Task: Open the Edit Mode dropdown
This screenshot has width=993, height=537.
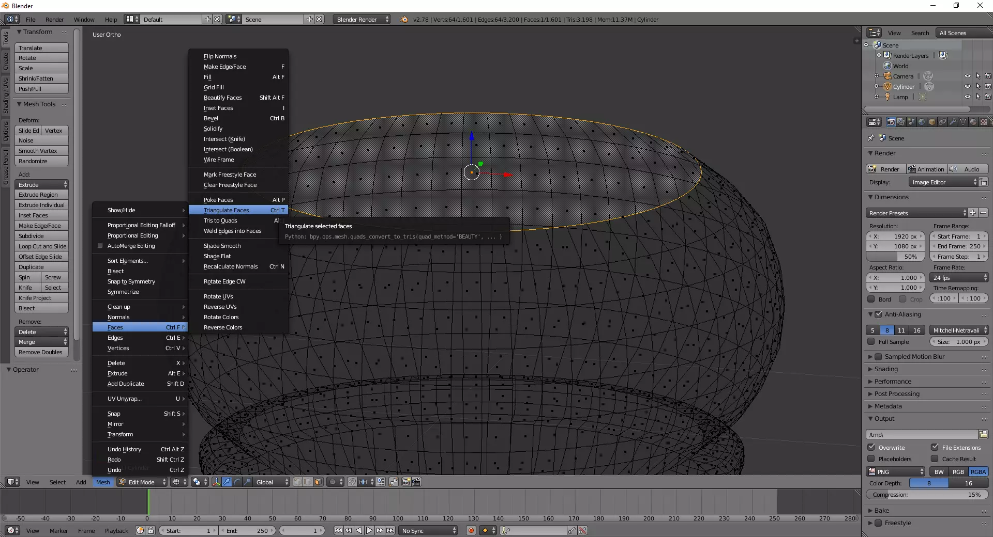Action: [x=142, y=482]
